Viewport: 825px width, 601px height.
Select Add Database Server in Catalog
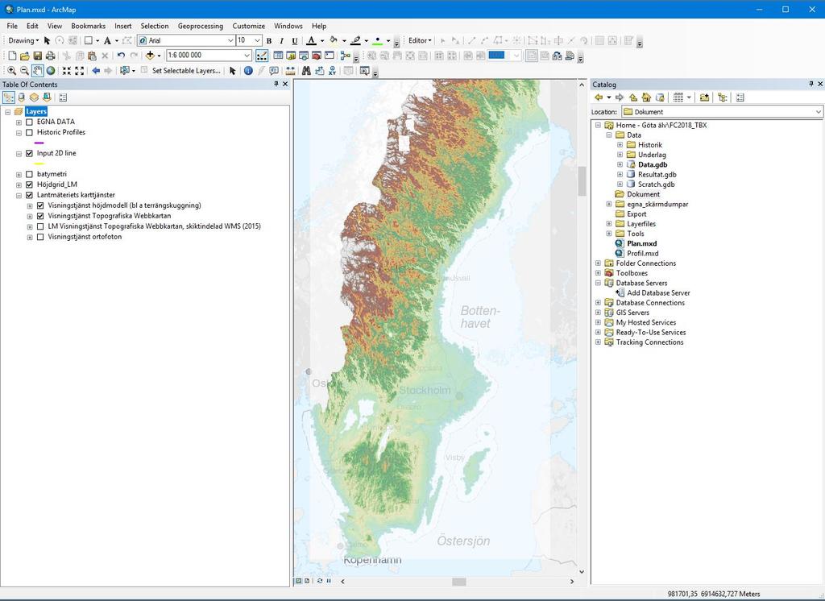(x=658, y=292)
